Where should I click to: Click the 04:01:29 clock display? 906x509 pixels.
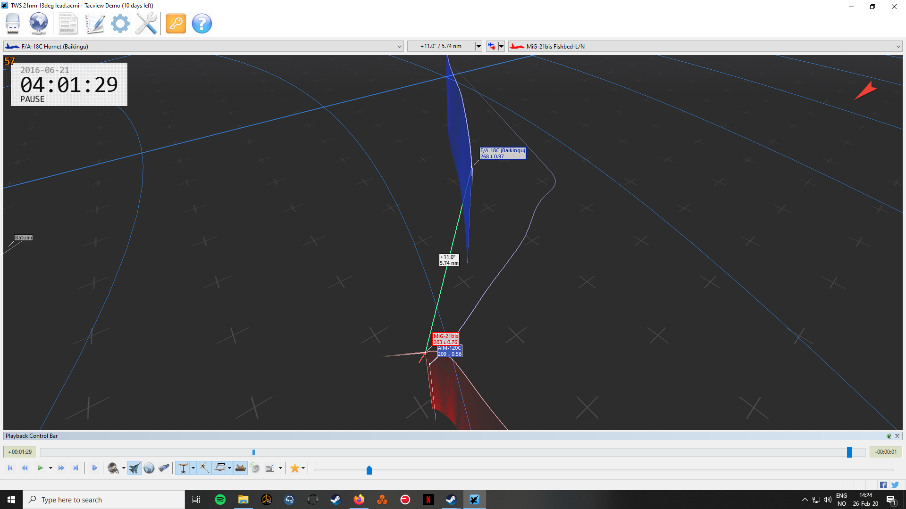tap(69, 85)
